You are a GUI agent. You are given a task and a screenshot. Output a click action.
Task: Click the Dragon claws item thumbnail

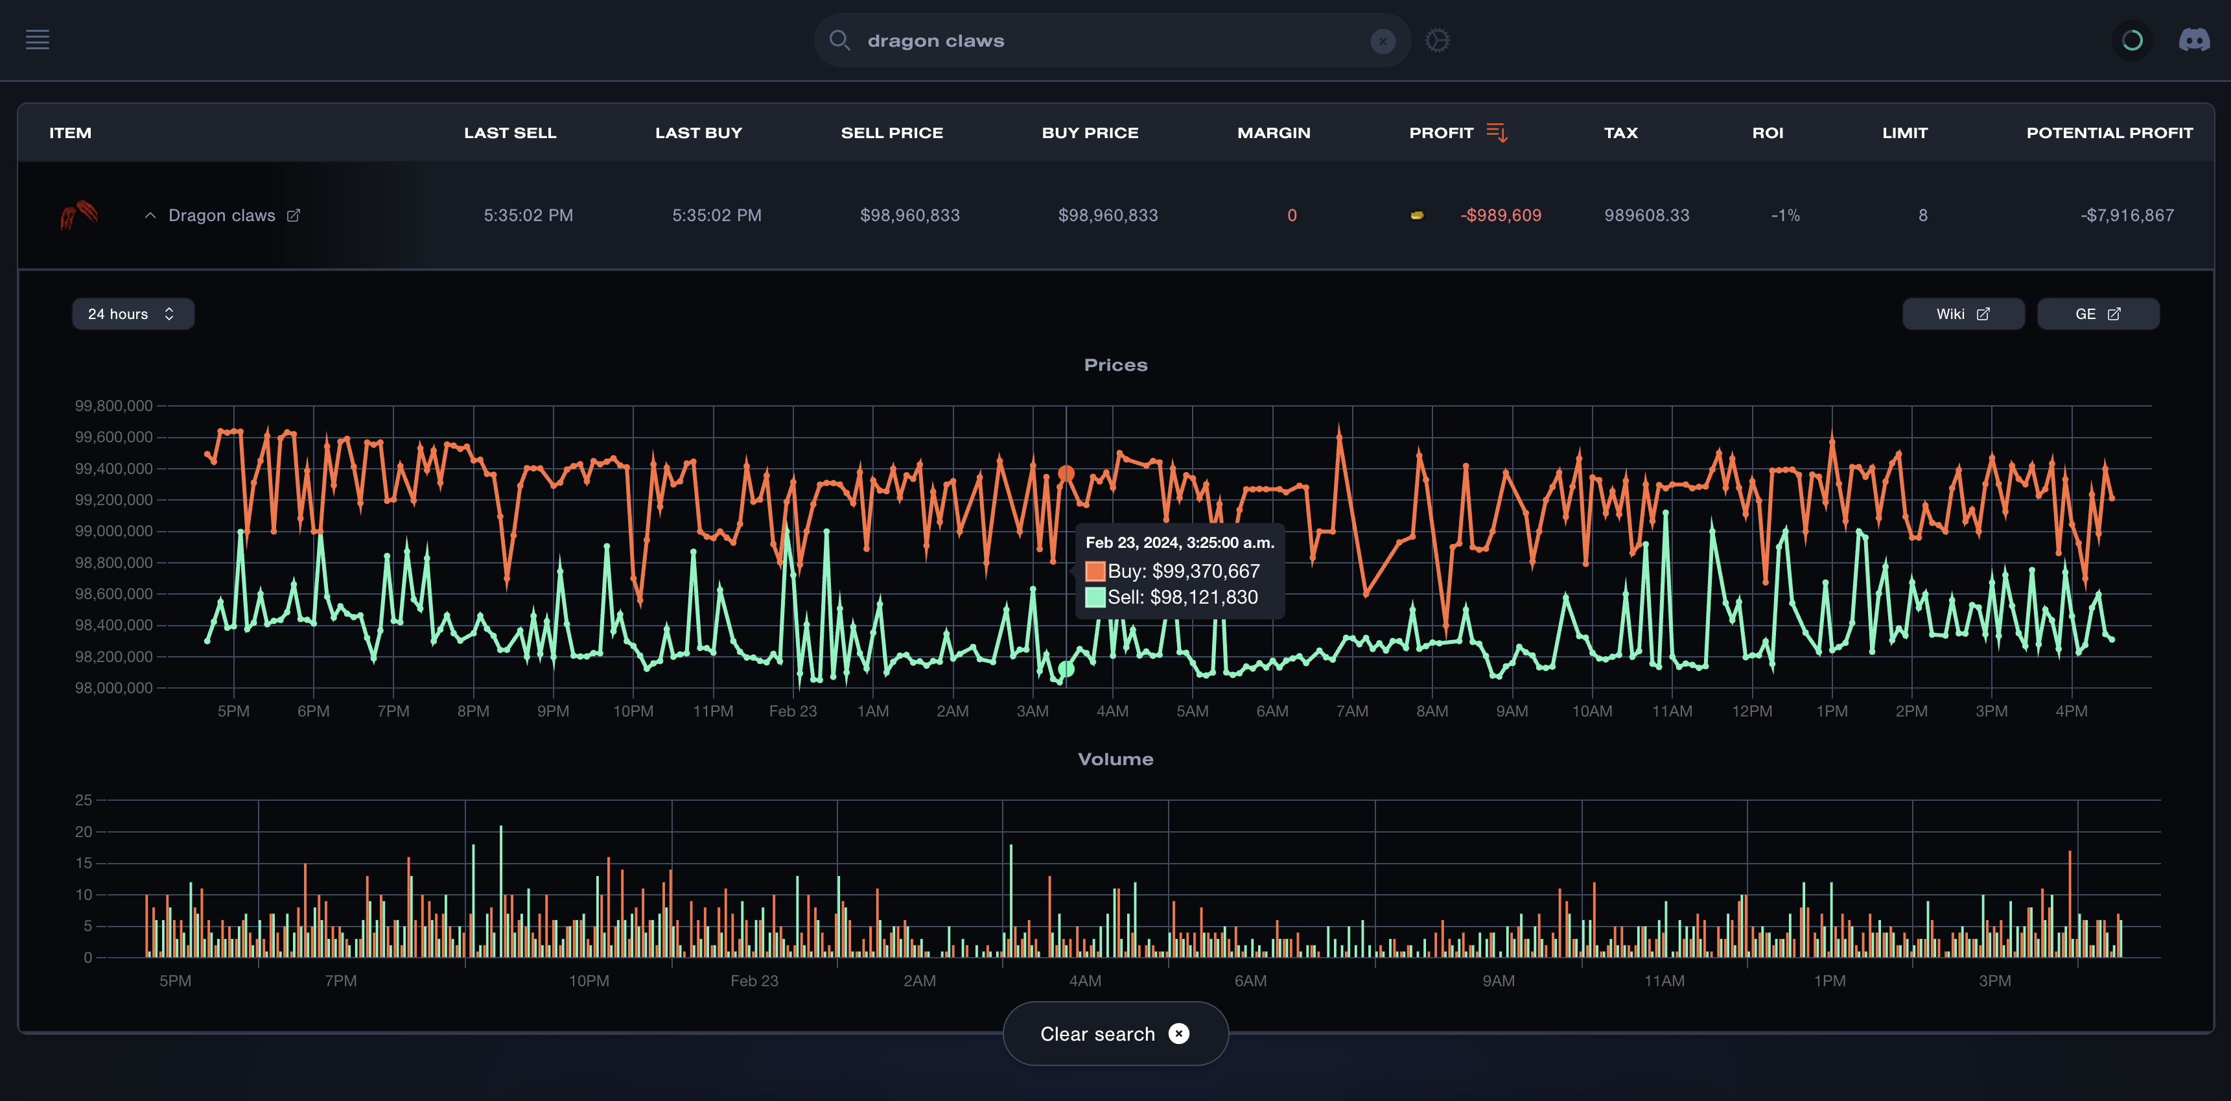79,215
